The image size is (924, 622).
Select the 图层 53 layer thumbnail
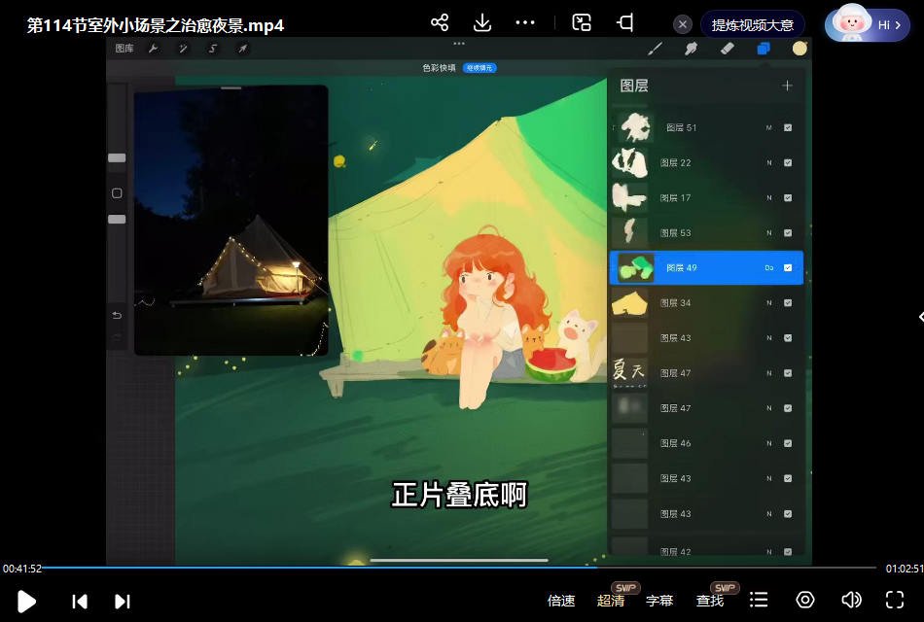[x=629, y=232]
